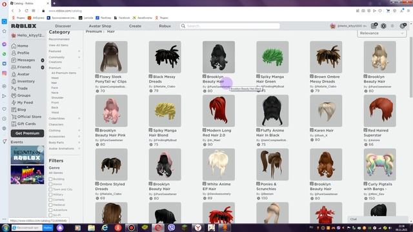Open the Characters category link

pyautogui.click(x=56, y=124)
